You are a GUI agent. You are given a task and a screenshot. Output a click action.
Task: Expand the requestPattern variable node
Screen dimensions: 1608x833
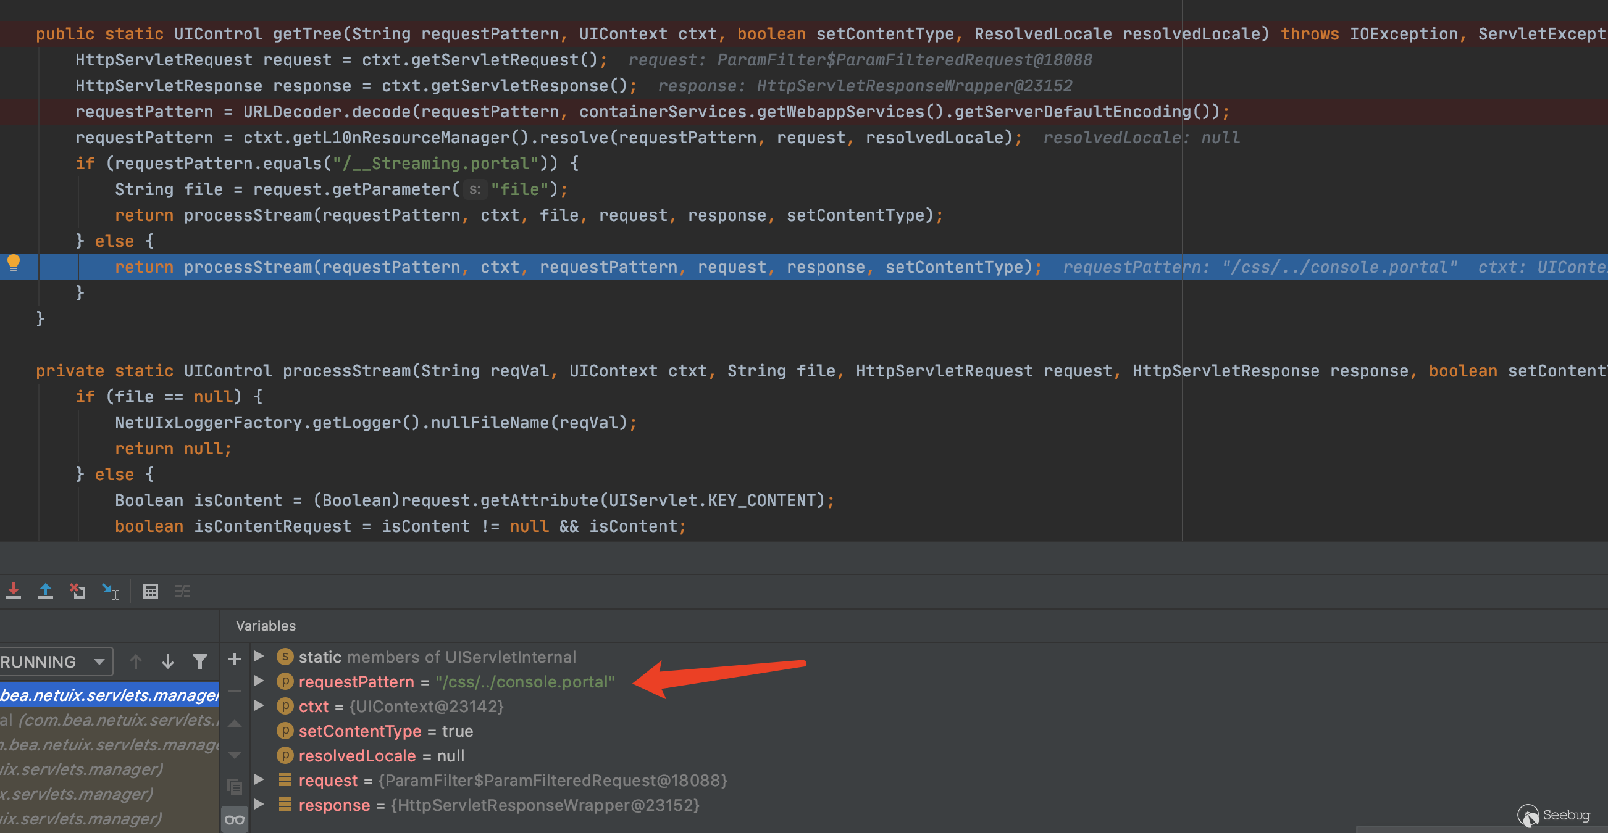259,681
